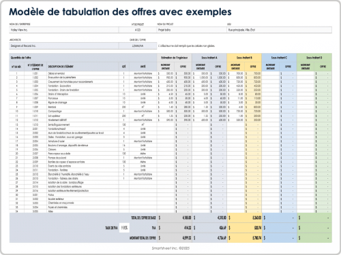Select the 'Cloisons' description cell
Screen dimensions: 341x255
[x=83, y=150]
